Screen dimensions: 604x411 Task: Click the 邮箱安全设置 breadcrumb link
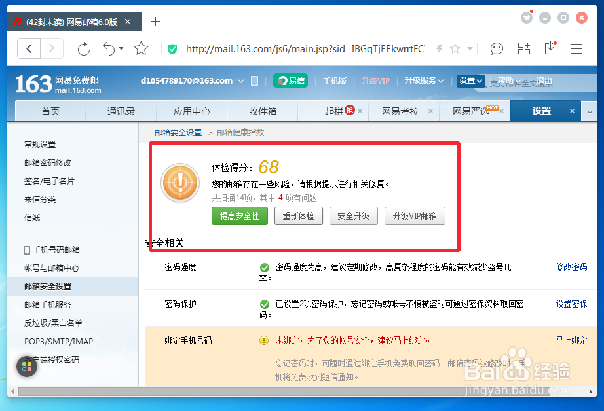coord(178,133)
